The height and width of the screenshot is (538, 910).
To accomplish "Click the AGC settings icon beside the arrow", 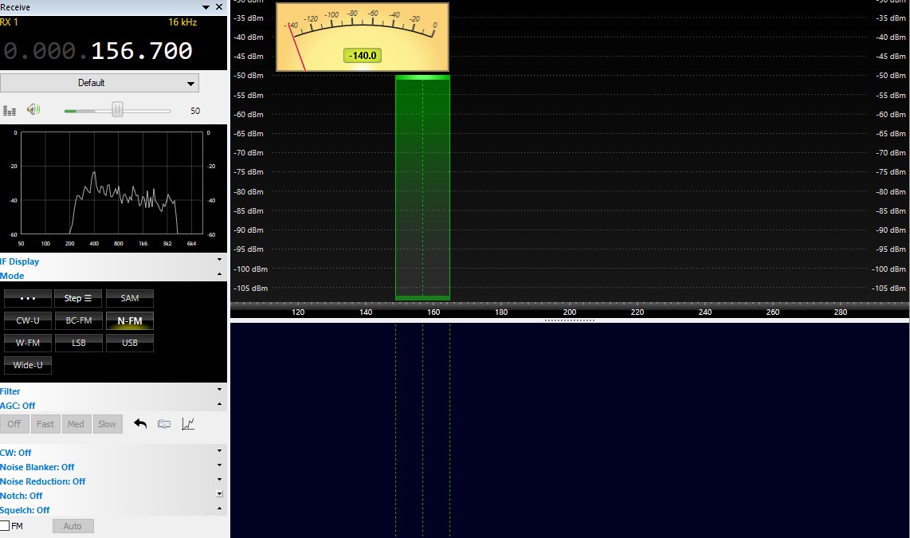I will (x=164, y=424).
